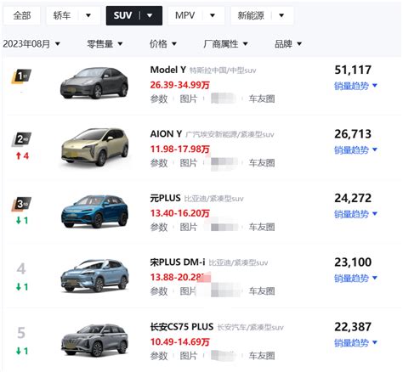The width and height of the screenshot is (403, 372).
Task: Open 车友圈 for 元PLUS
Action: [x=262, y=227]
